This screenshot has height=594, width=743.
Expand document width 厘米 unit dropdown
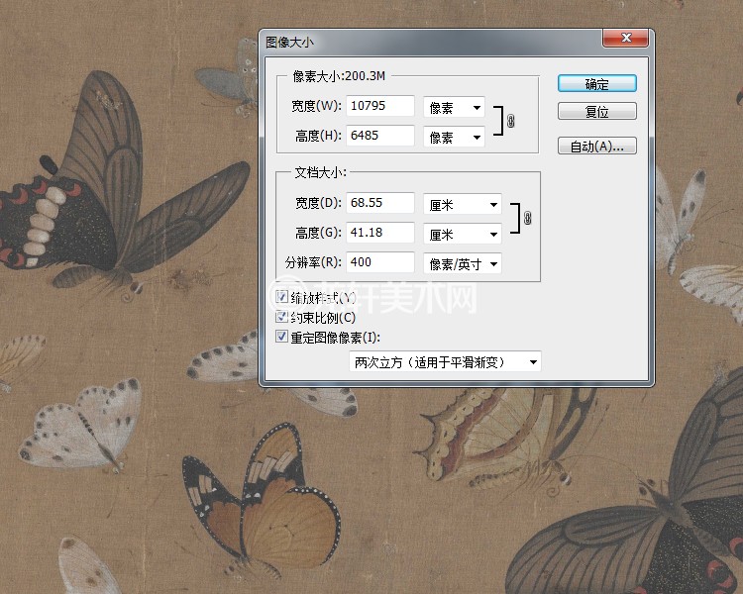point(462,204)
